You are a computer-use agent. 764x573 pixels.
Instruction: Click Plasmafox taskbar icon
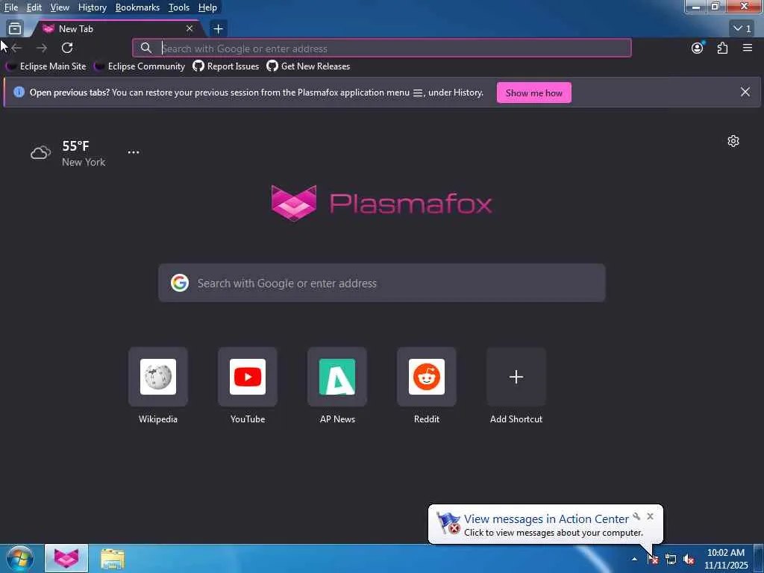(x=66, y=558)
